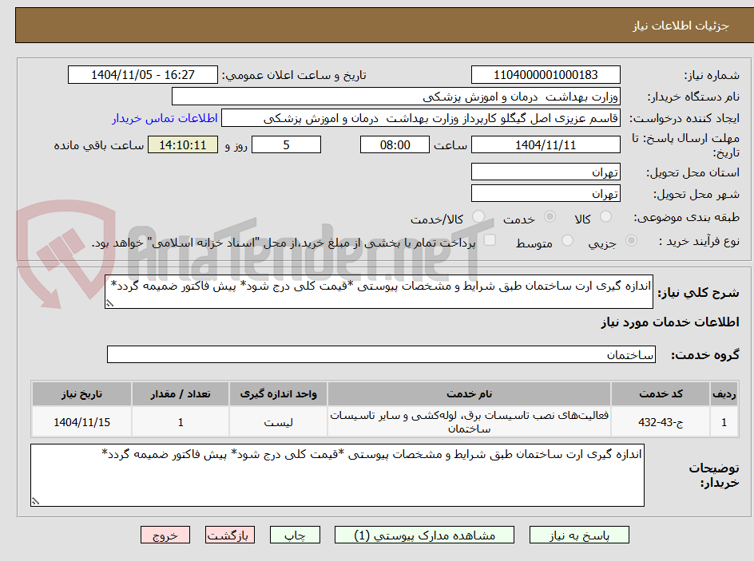Click the remaining days field showing 5

[x=286, y=144]
